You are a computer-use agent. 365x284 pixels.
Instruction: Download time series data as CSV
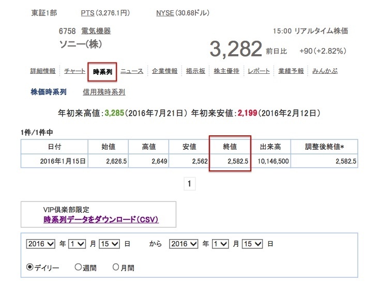[x=101, y=219]
